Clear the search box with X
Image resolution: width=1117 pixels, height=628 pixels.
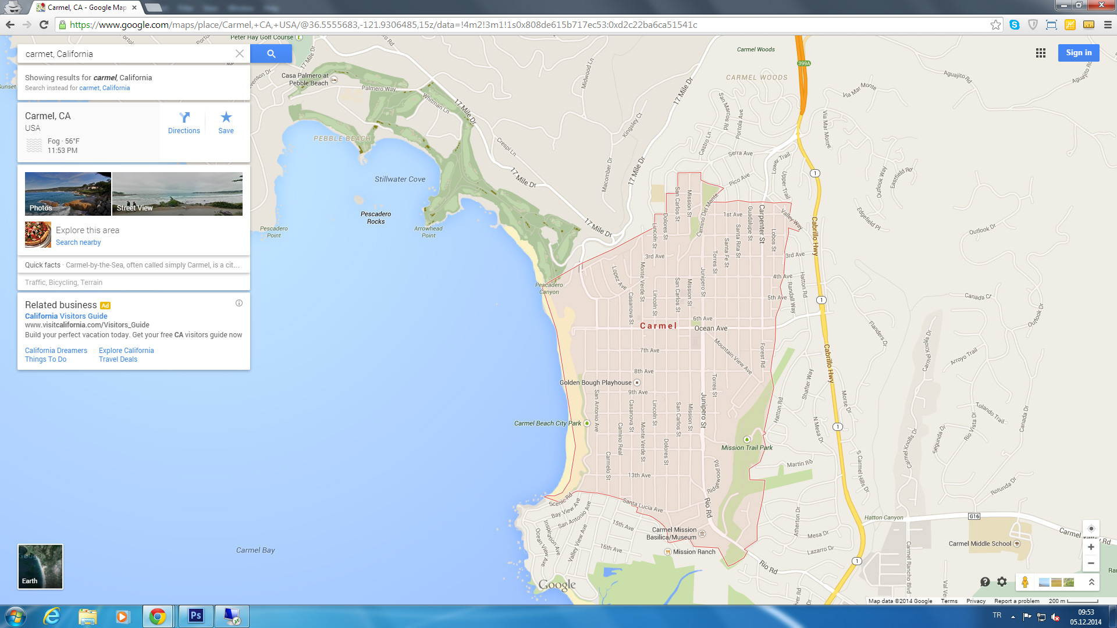pyautogui.click(x=239, y=53)
